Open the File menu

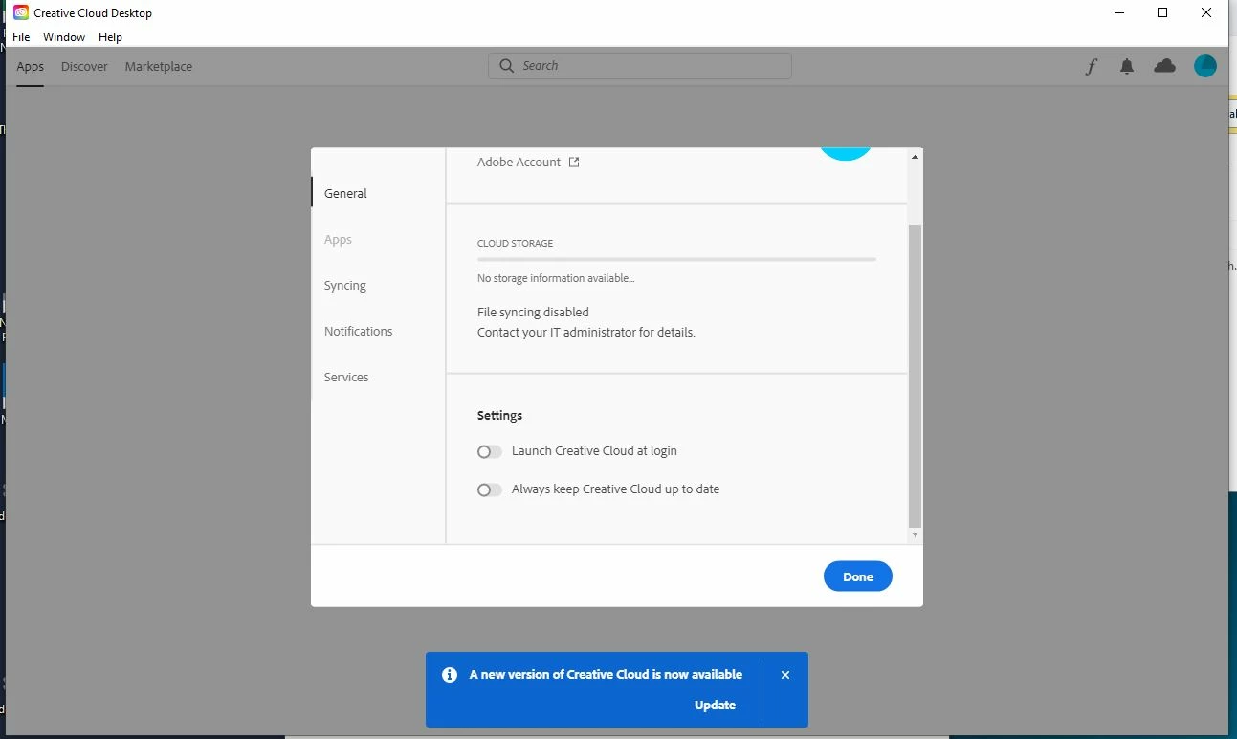21,37
